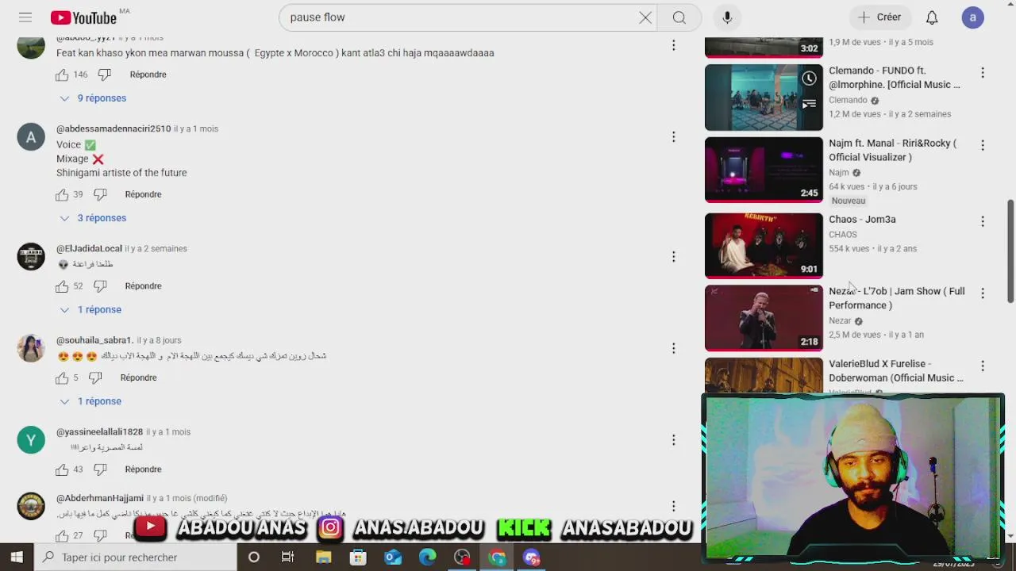The height and width of the screenshot is (571, 1016).
Task: Add FUNDO video to queue icon
Action: click(809, 104)
